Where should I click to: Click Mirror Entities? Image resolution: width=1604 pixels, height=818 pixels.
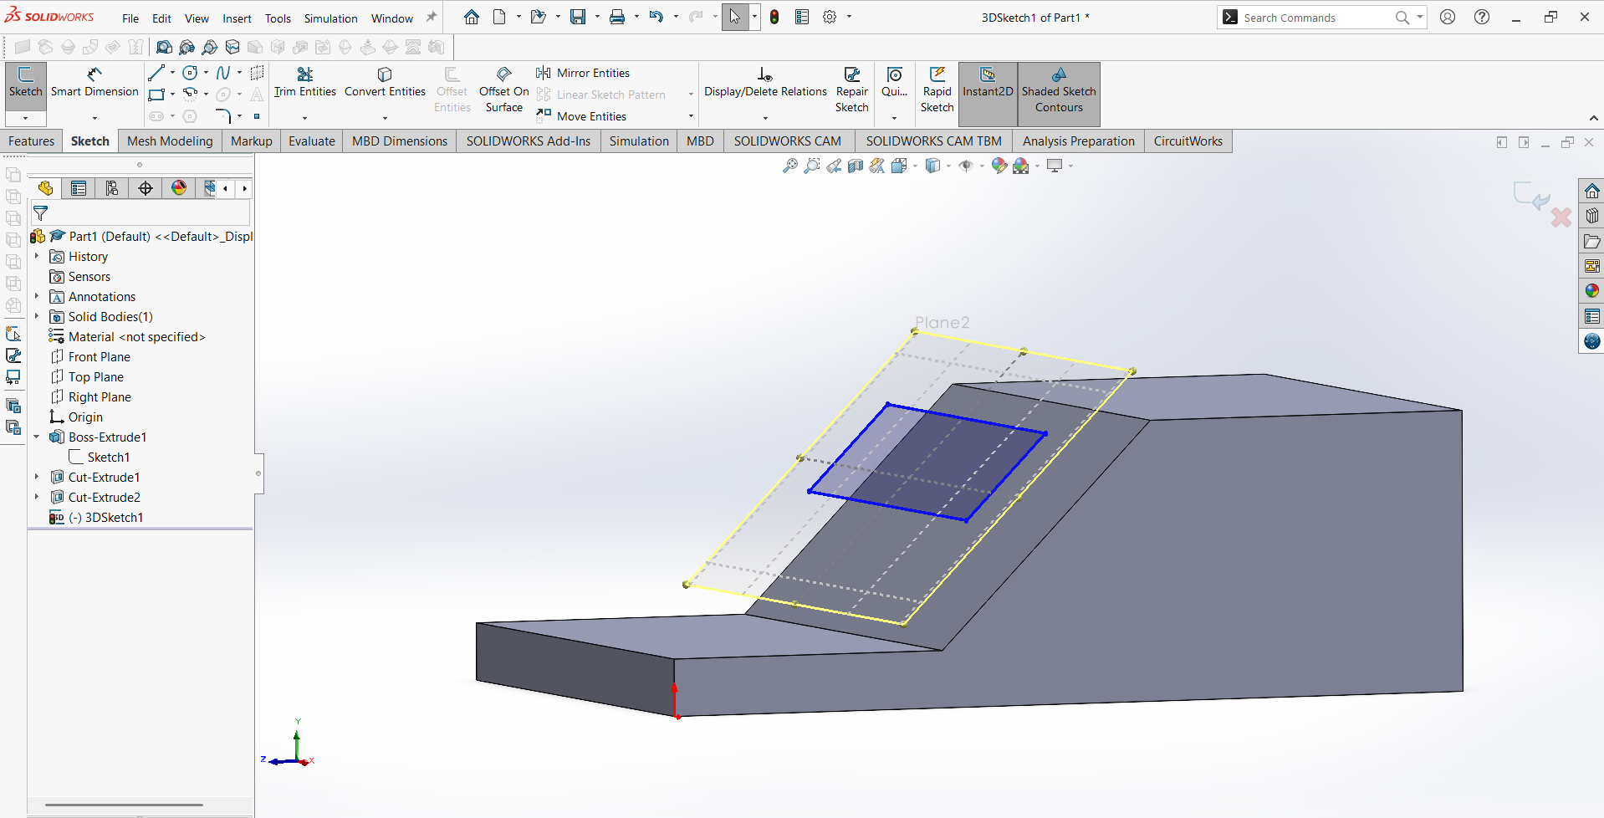coord(584,73)
